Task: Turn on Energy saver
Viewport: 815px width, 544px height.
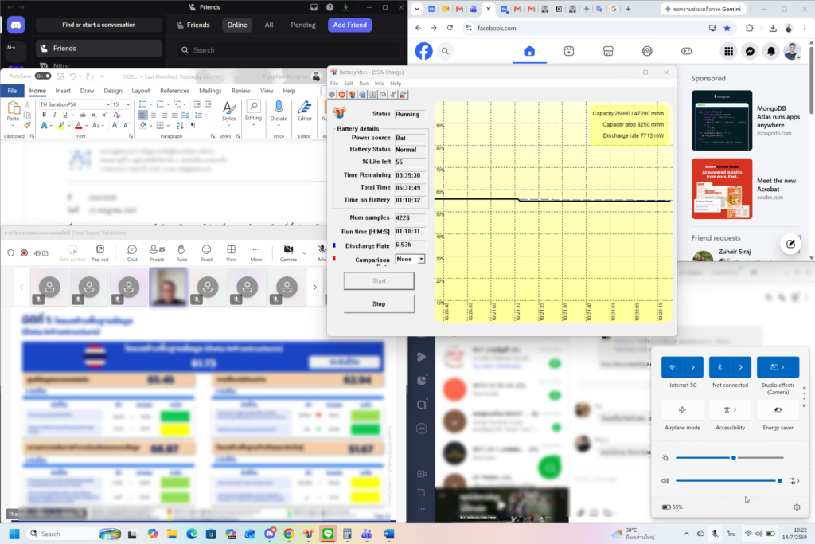Action: coord(778,410)
